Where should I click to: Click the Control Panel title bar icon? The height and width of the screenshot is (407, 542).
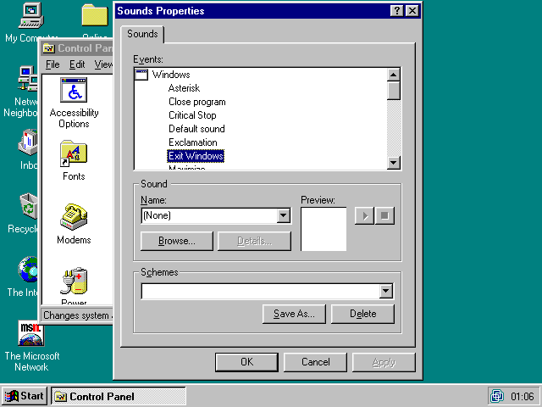pos(49,48)
